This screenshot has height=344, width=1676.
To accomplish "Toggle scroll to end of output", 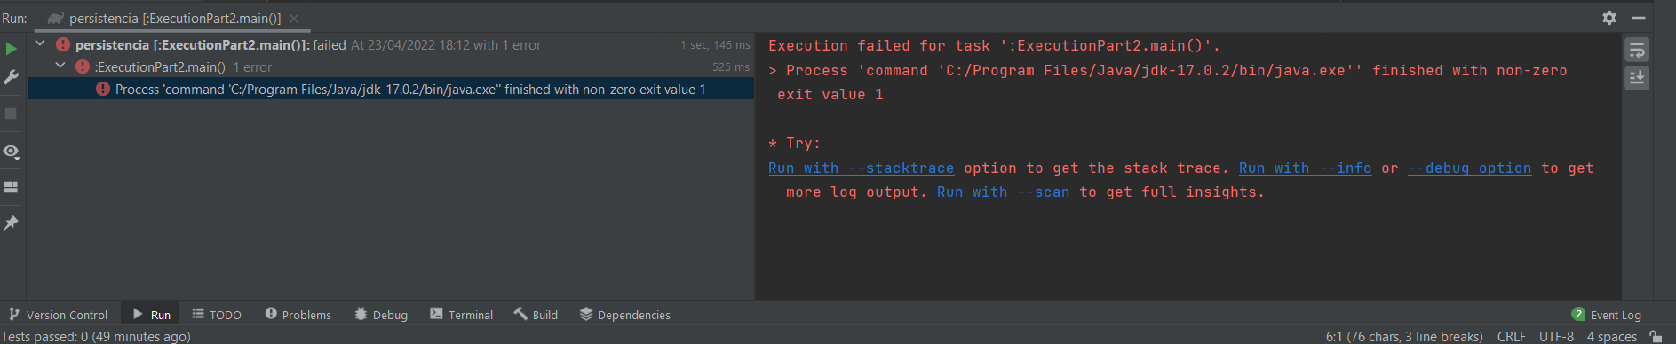I will tap(1637, 78).
